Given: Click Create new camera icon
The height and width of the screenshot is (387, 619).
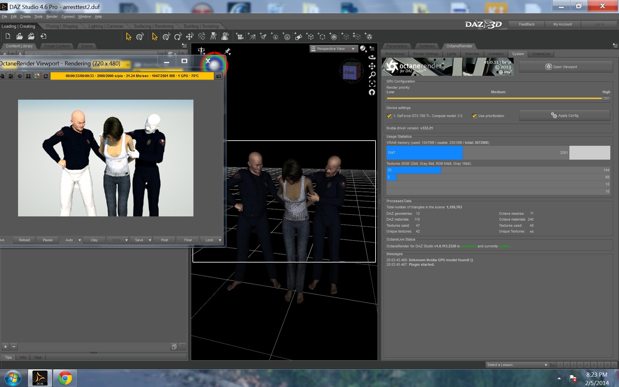Looking at the screenshot, I should point(240,37).
